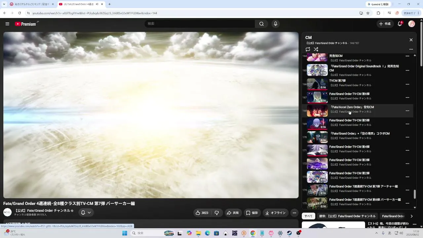The width and height of the screenshot is (423, 238).
Task: Bookmark this page with the star
Action: coord(368,13)
